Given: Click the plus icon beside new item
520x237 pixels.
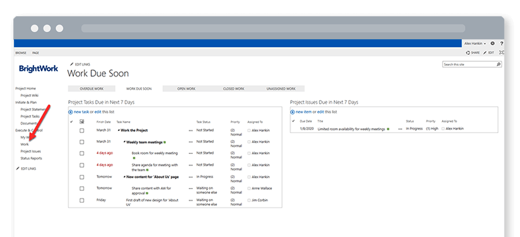Looking at the screenshot, I should point(293,111).
